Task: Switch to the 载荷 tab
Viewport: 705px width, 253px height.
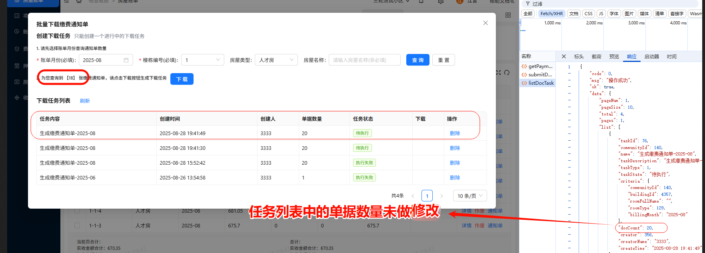Action: point(596,57)
